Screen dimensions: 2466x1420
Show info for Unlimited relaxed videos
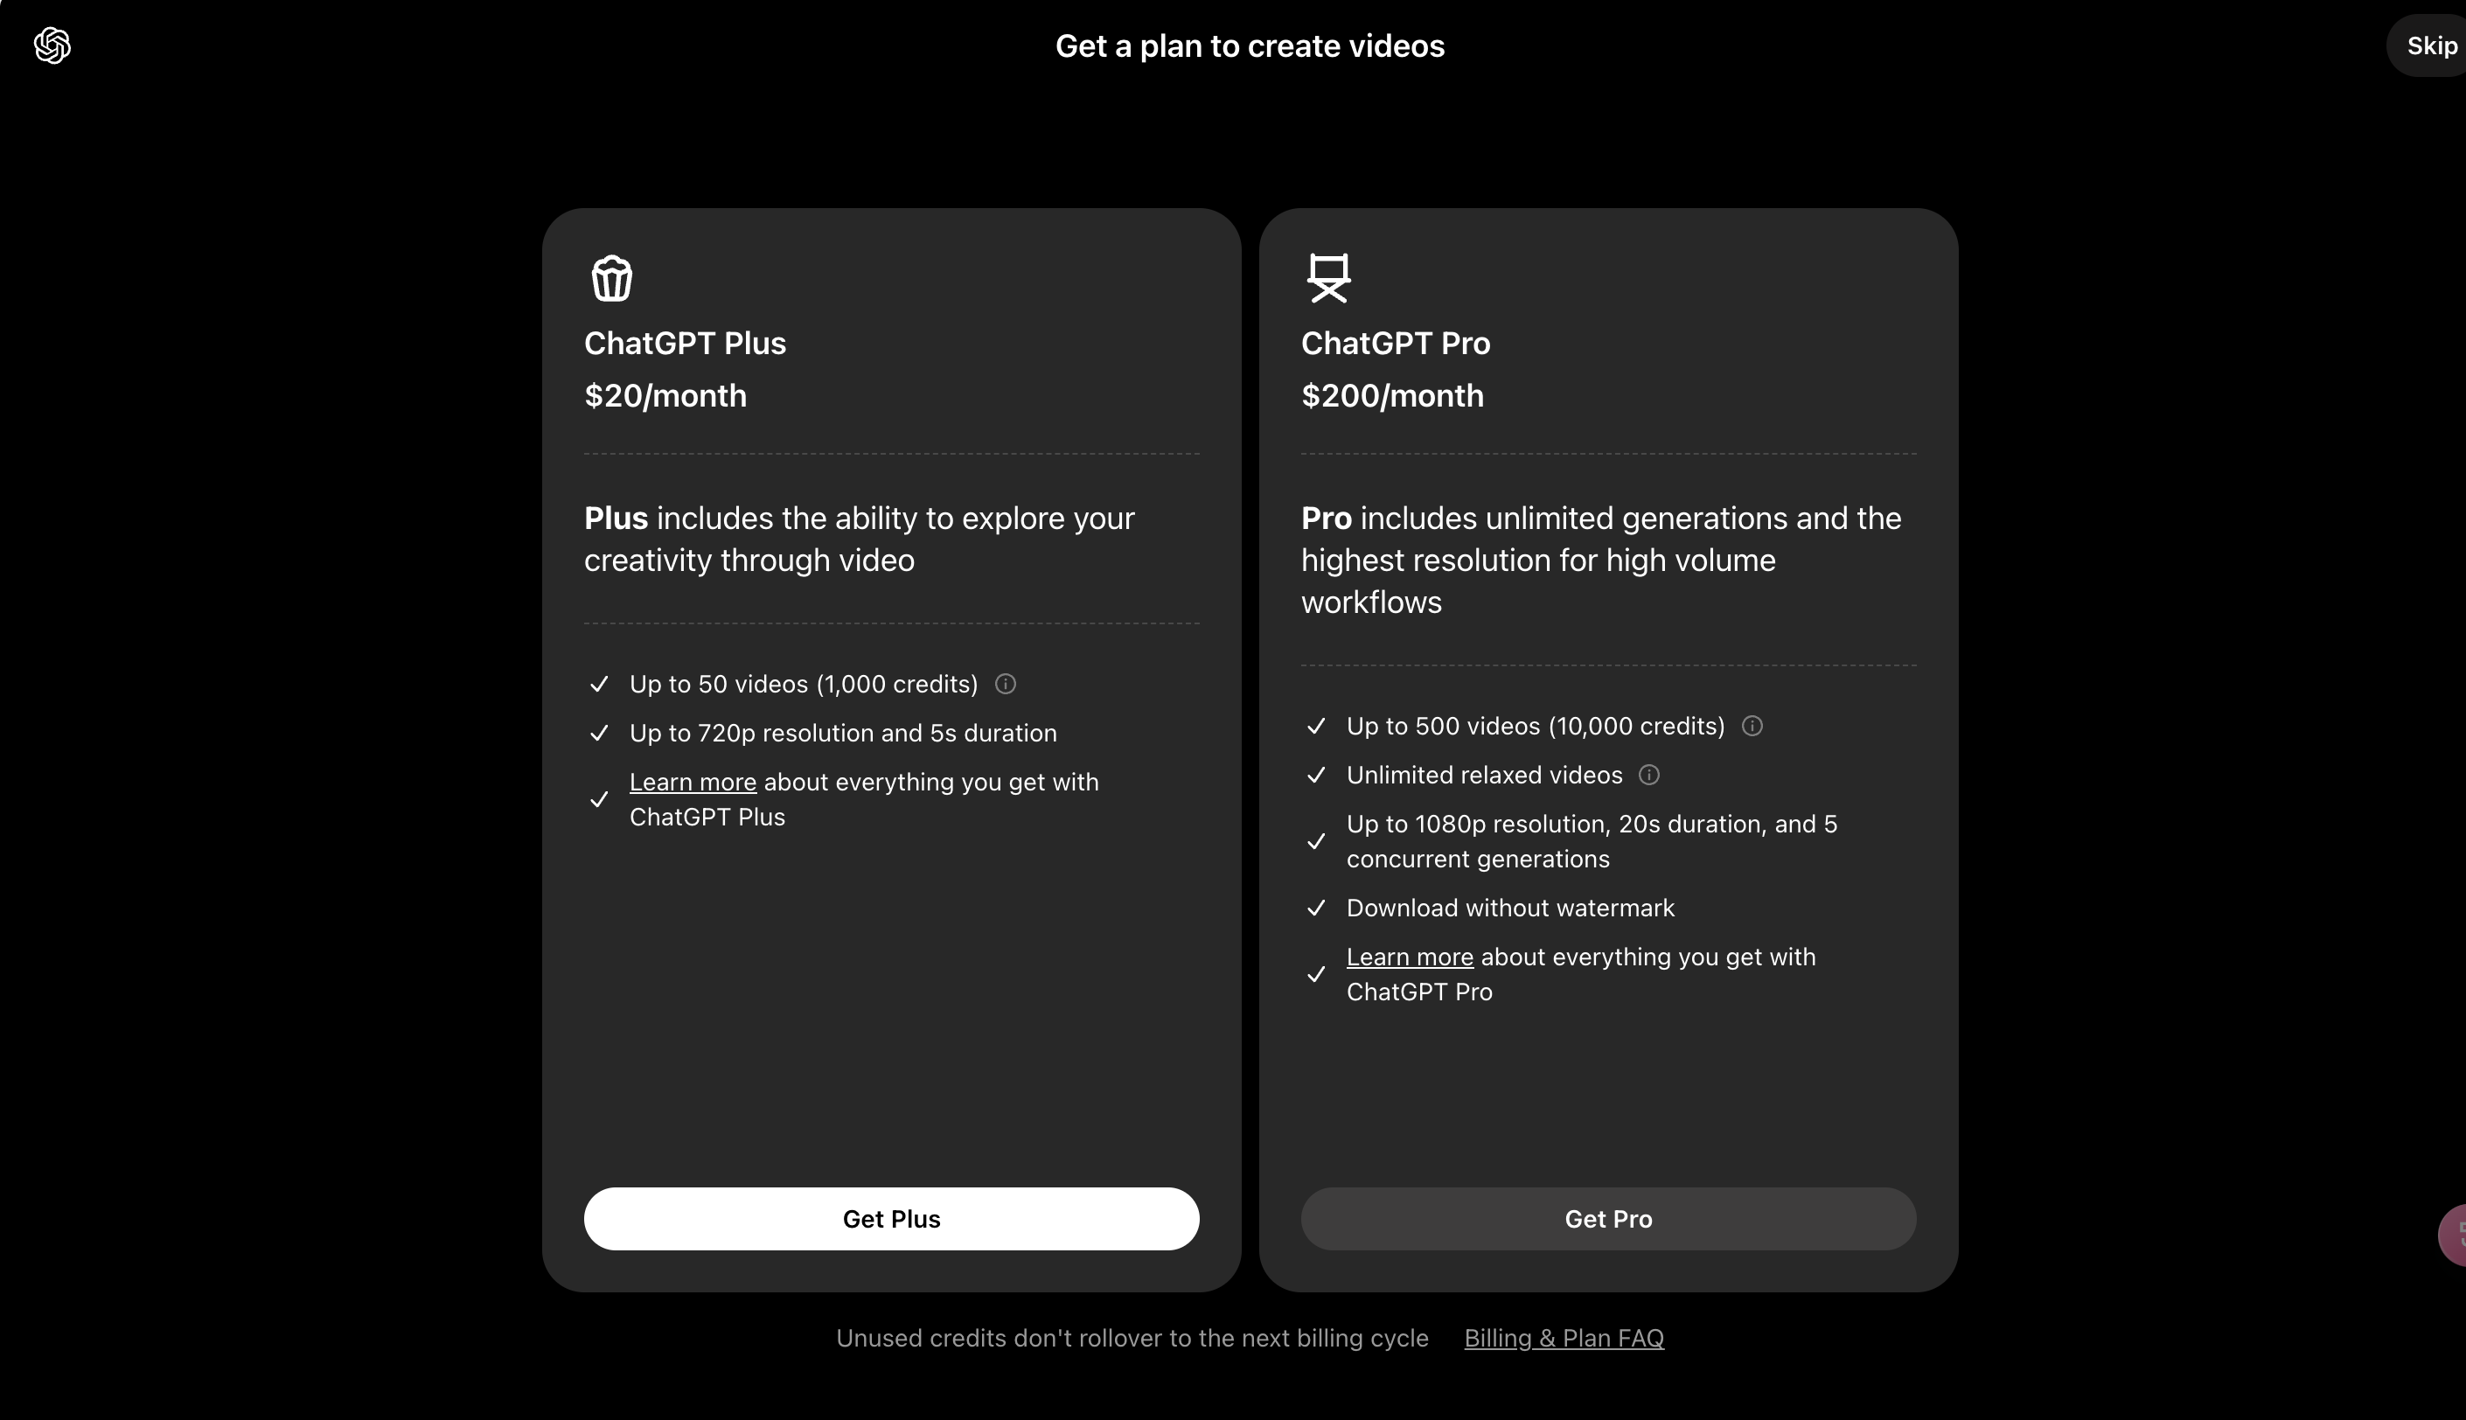pyautogui.click(x=1649, y=776)
